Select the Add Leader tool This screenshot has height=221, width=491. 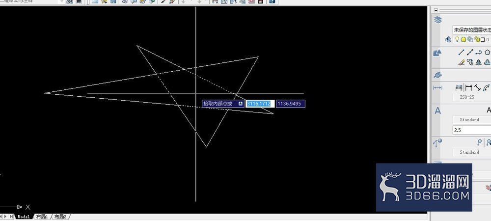tap(488, 143)
